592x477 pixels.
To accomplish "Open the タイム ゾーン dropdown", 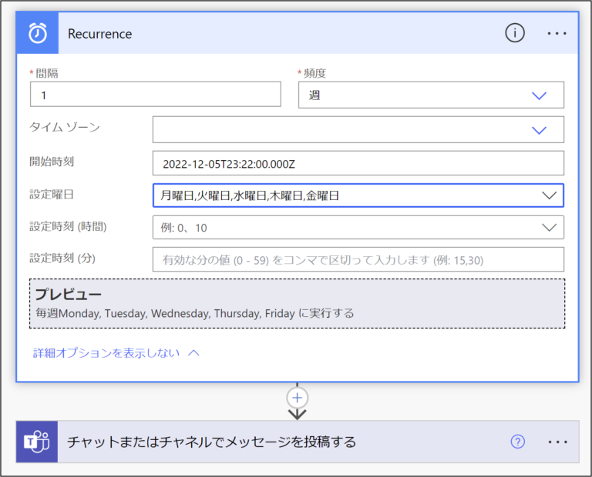I will click(358, 129).
